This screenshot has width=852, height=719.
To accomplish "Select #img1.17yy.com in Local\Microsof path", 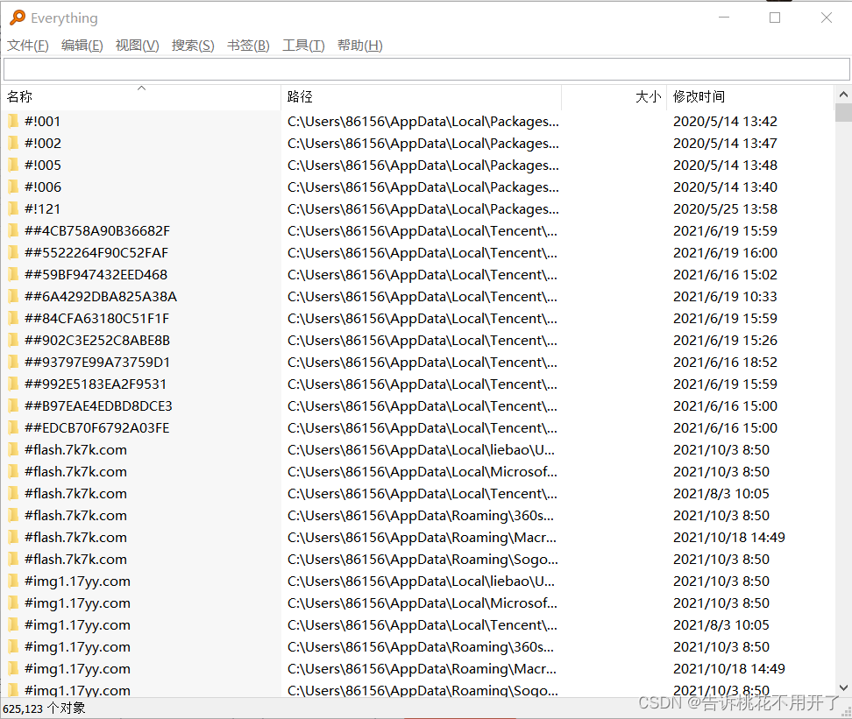I will pyautogui.click(x=77, y=603).
